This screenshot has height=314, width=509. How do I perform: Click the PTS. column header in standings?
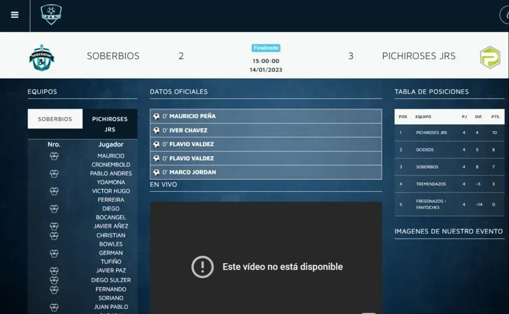pyautogui.click(x=495, y=117)
